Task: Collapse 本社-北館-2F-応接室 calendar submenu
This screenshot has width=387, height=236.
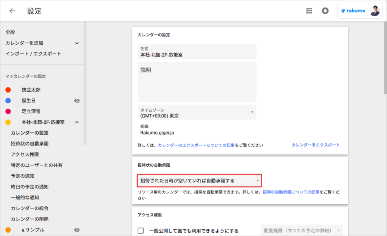Action: (77, 122)
